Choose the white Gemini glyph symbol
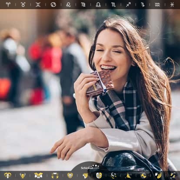180x180 pixels. click(38, 4)
